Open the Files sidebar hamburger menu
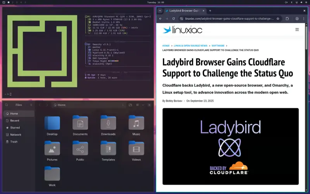Viewport: 310px width, 194px height. (x=30, y=105)
